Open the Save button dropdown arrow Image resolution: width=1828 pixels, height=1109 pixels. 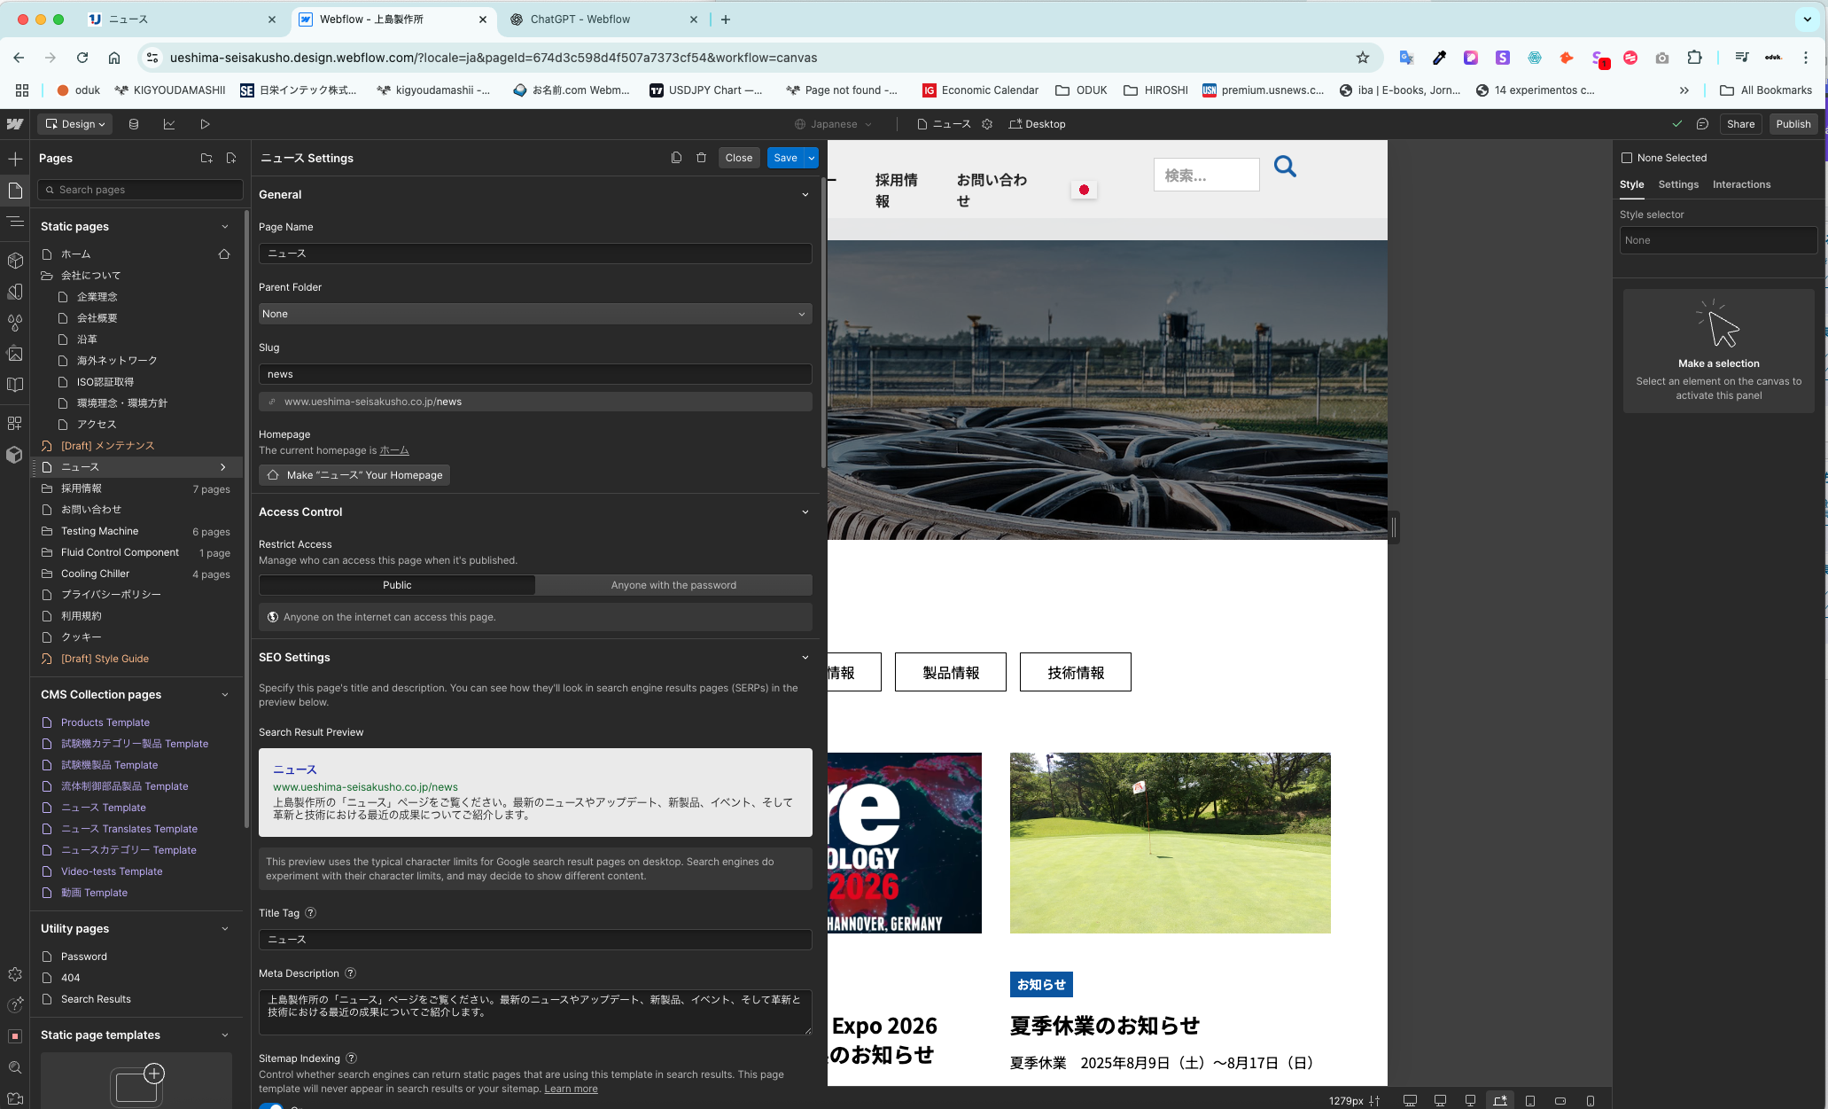812,158
